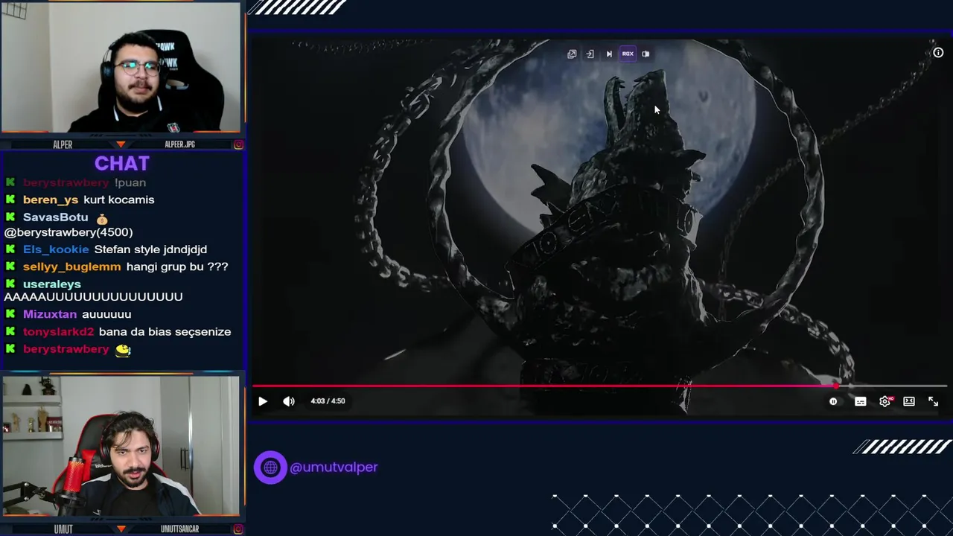Open the @umutvalper link

[x=334, y=468]
